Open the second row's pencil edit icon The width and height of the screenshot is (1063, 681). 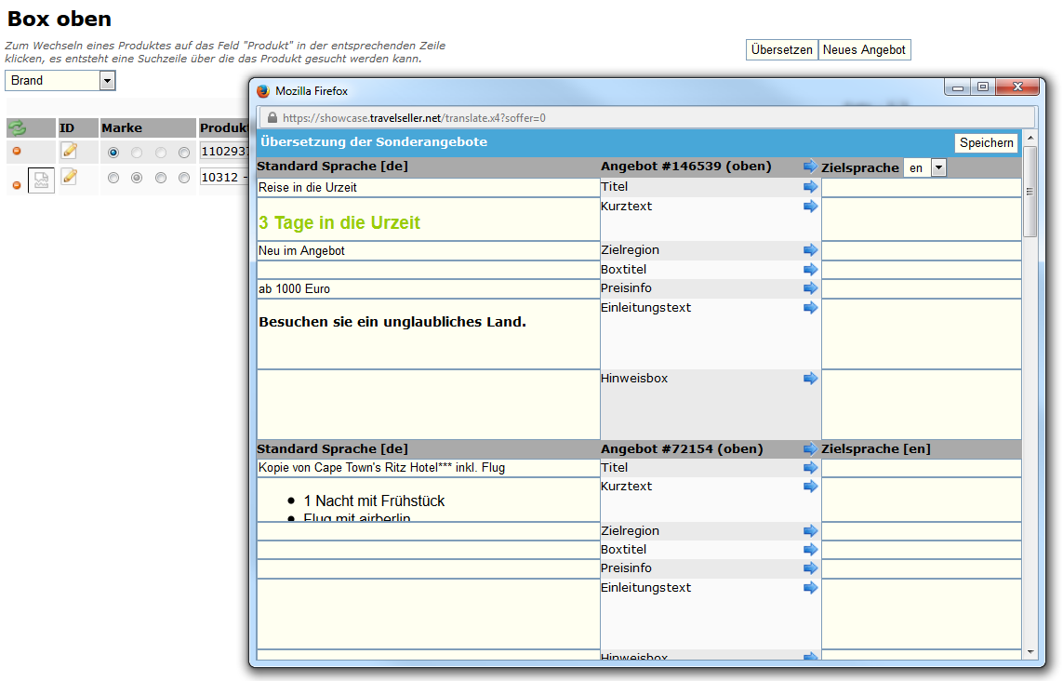69,177
